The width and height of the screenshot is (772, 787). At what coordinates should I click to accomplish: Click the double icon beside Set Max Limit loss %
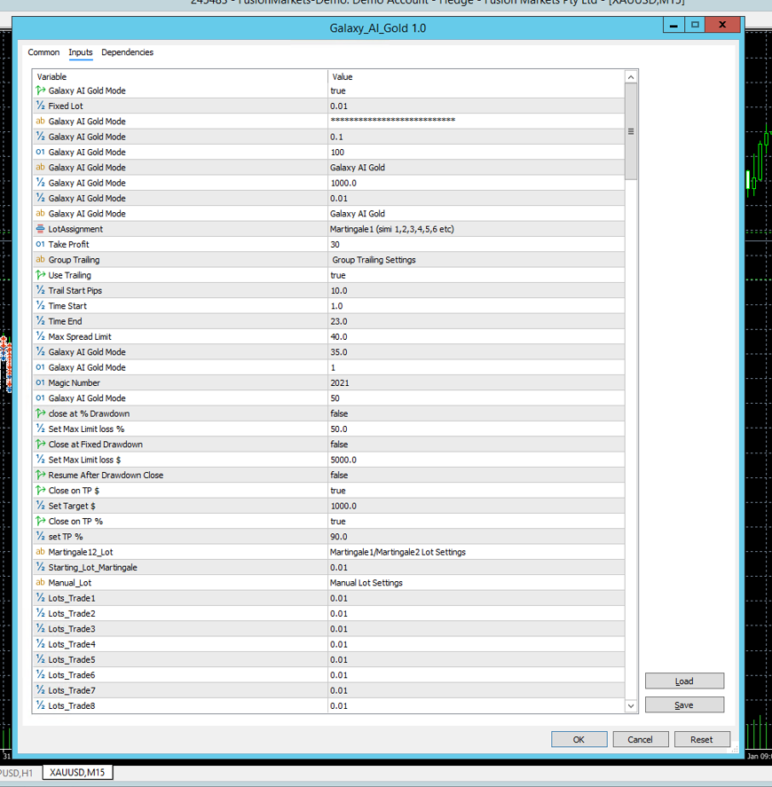41,429
